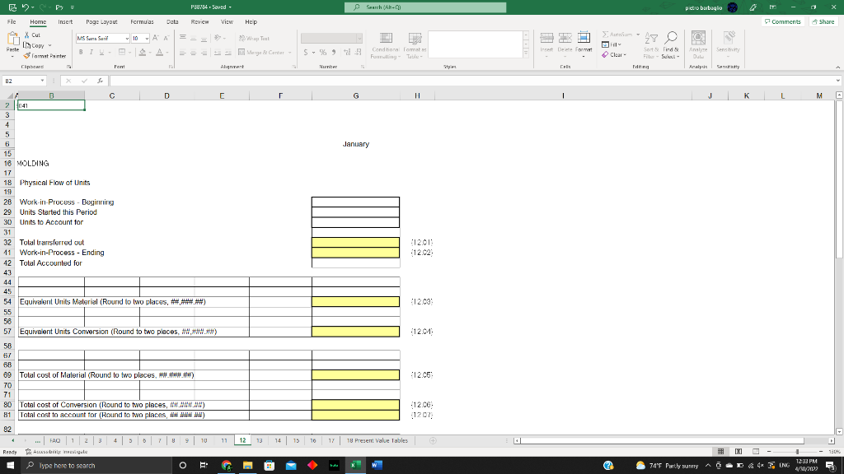Open the font name dropdown
This screenshot has height=474, width=844.
tap(127, 38)
